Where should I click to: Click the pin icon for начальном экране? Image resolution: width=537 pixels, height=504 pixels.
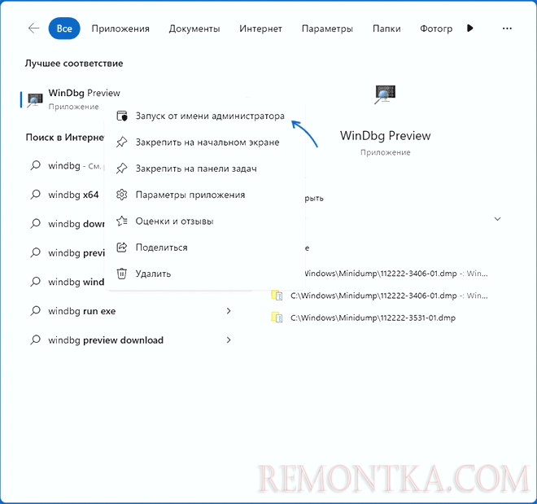pos(122,142)
